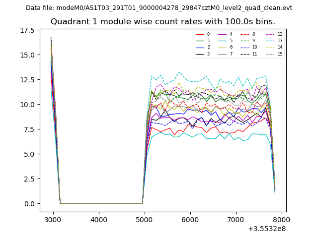Click the black dashed legend line for module 11
Viewport: 318px width, 238px height.
(x=245, y=54)
